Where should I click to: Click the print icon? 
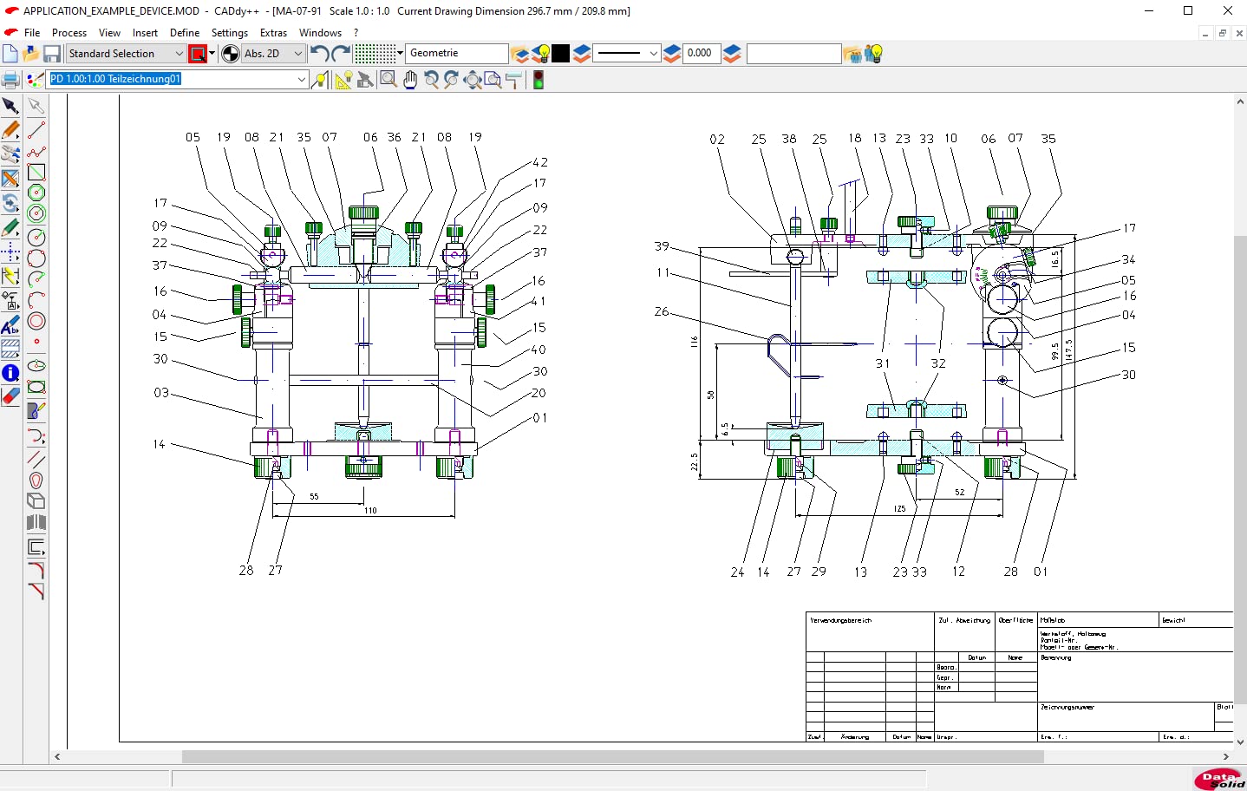click(10, 81)
